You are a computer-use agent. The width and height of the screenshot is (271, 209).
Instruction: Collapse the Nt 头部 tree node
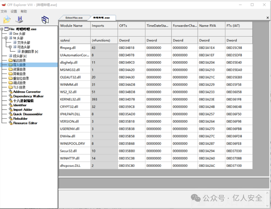coord(6,38)
